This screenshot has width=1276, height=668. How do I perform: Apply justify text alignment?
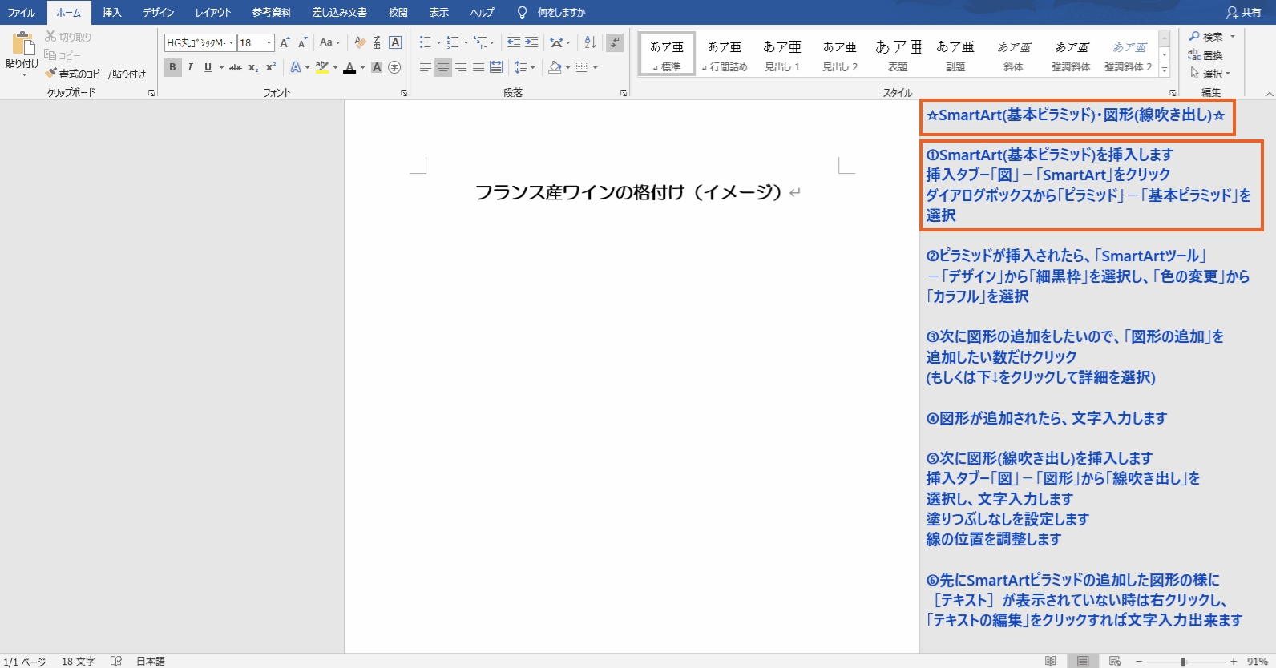pos(478,67)
